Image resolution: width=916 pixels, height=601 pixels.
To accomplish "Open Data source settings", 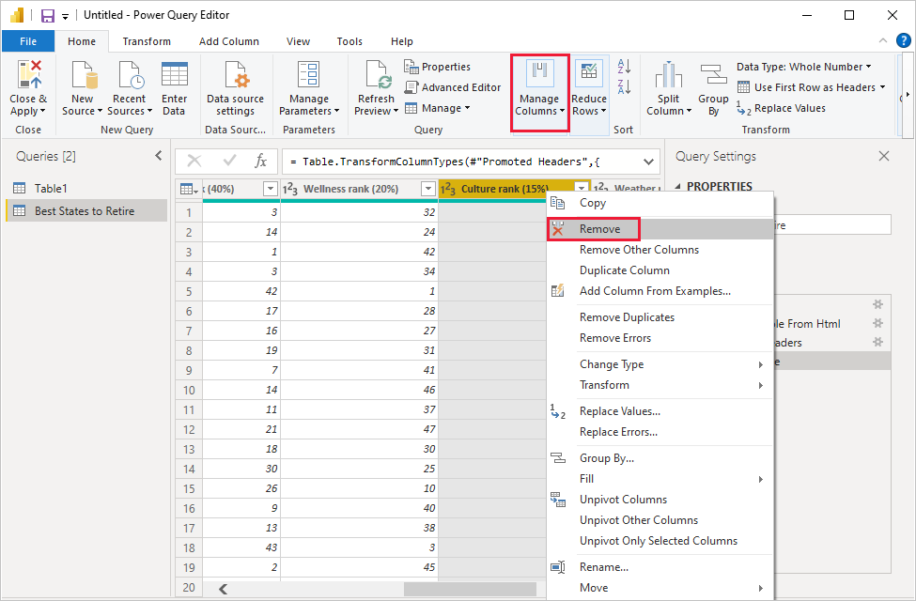I will coord(236,89).
